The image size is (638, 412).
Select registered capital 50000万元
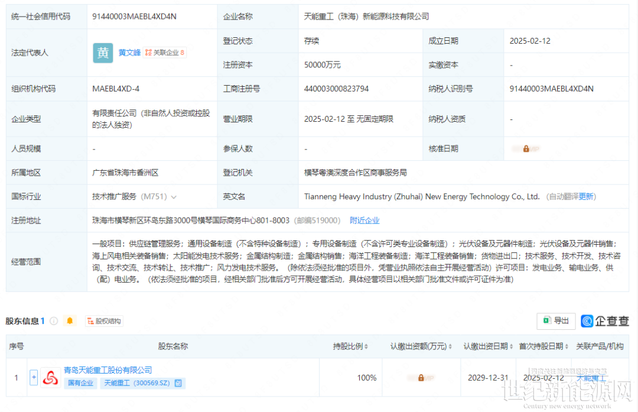click(323, 65)
